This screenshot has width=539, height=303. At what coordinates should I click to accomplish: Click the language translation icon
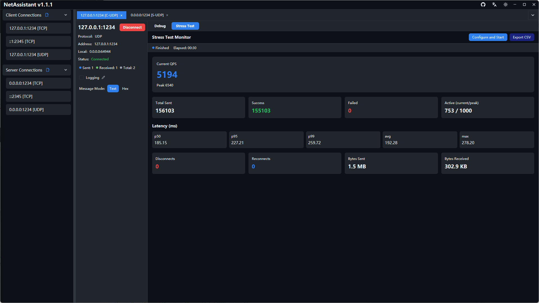pos(494,4)
